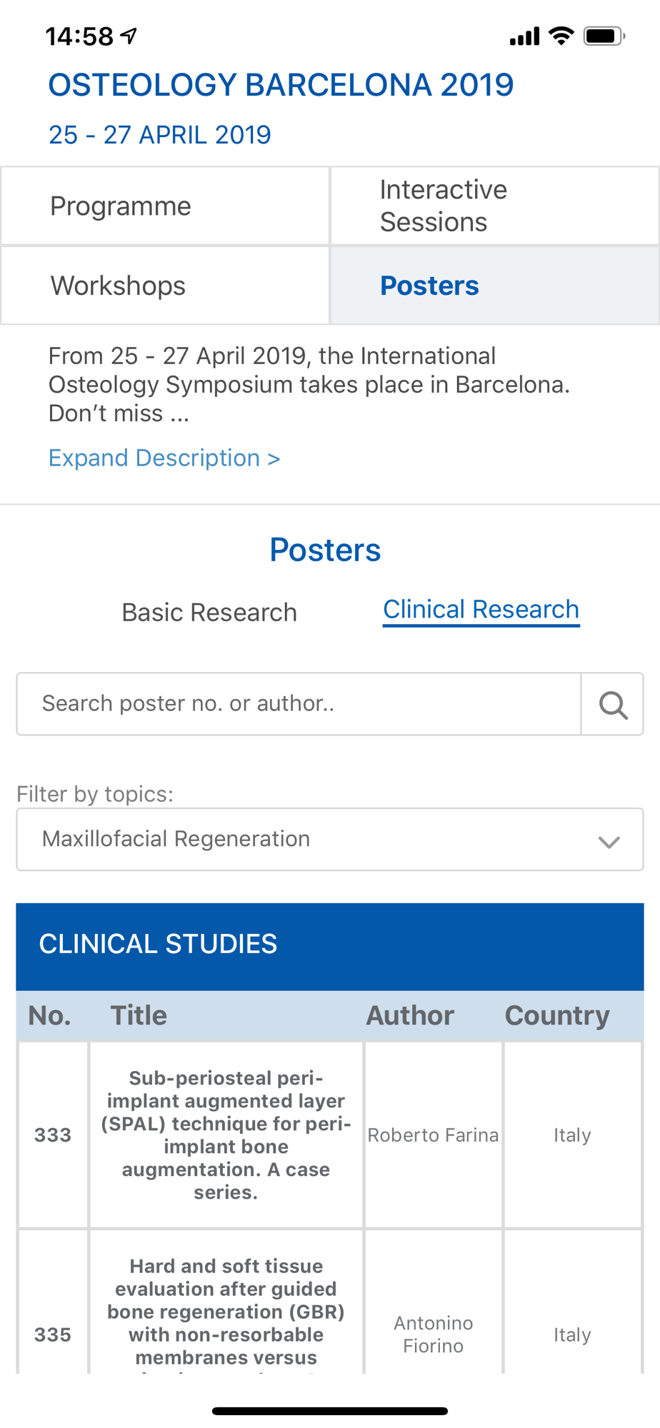Open the Workshops tab

click(x=165, y=286)
